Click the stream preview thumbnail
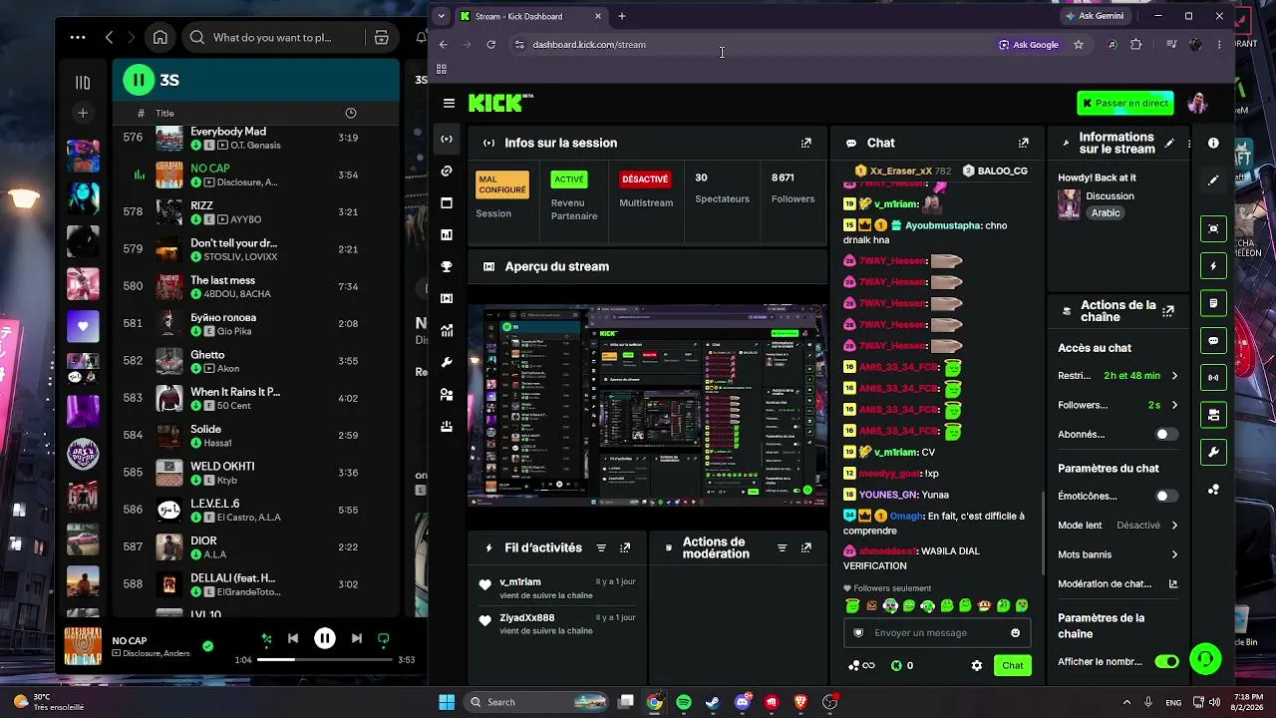Image resolution: width=1276 pixels, height=718 pixels. click(x=648, y=404)
